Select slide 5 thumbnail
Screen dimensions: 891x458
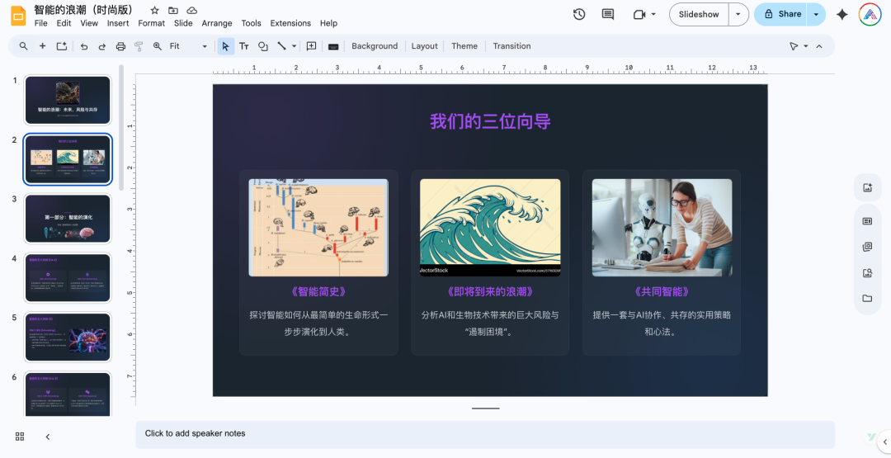(x=68, y=337)
